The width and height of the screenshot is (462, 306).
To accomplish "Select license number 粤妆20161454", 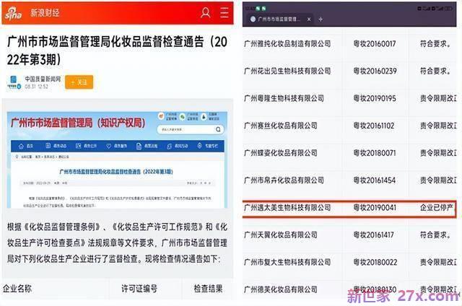I will click(374, 180).
